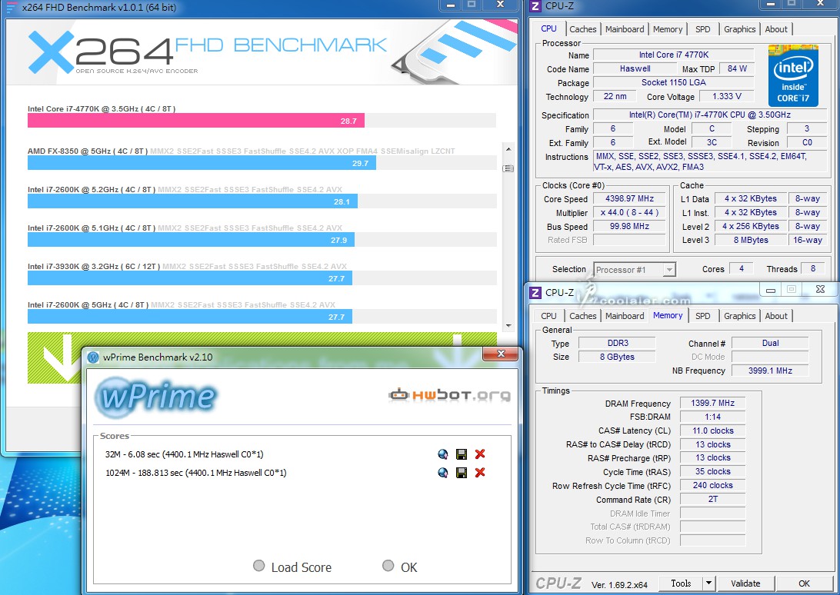
Task: Click the benchmark list scrollbar thumb
Action: click(508, 168)
